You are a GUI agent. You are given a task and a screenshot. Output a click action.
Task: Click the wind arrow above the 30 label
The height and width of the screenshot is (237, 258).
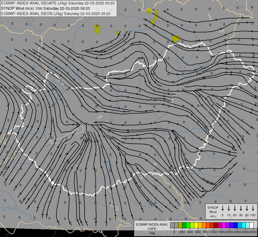(241, 208)
